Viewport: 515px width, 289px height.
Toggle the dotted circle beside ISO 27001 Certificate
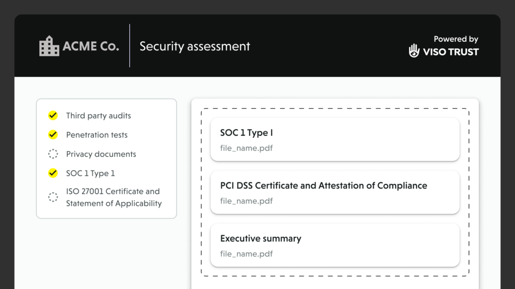pyautogui.click(x=53, y=198)
